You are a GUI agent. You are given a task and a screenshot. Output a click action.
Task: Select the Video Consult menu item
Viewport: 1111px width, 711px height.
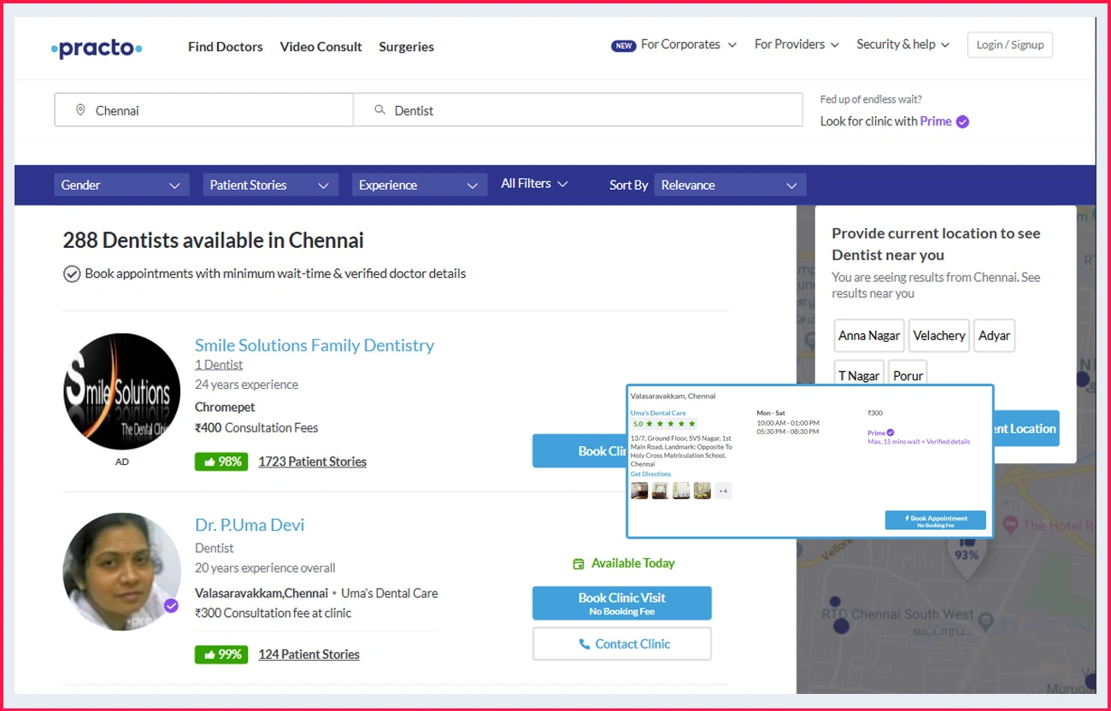click(x=320, y=47)
